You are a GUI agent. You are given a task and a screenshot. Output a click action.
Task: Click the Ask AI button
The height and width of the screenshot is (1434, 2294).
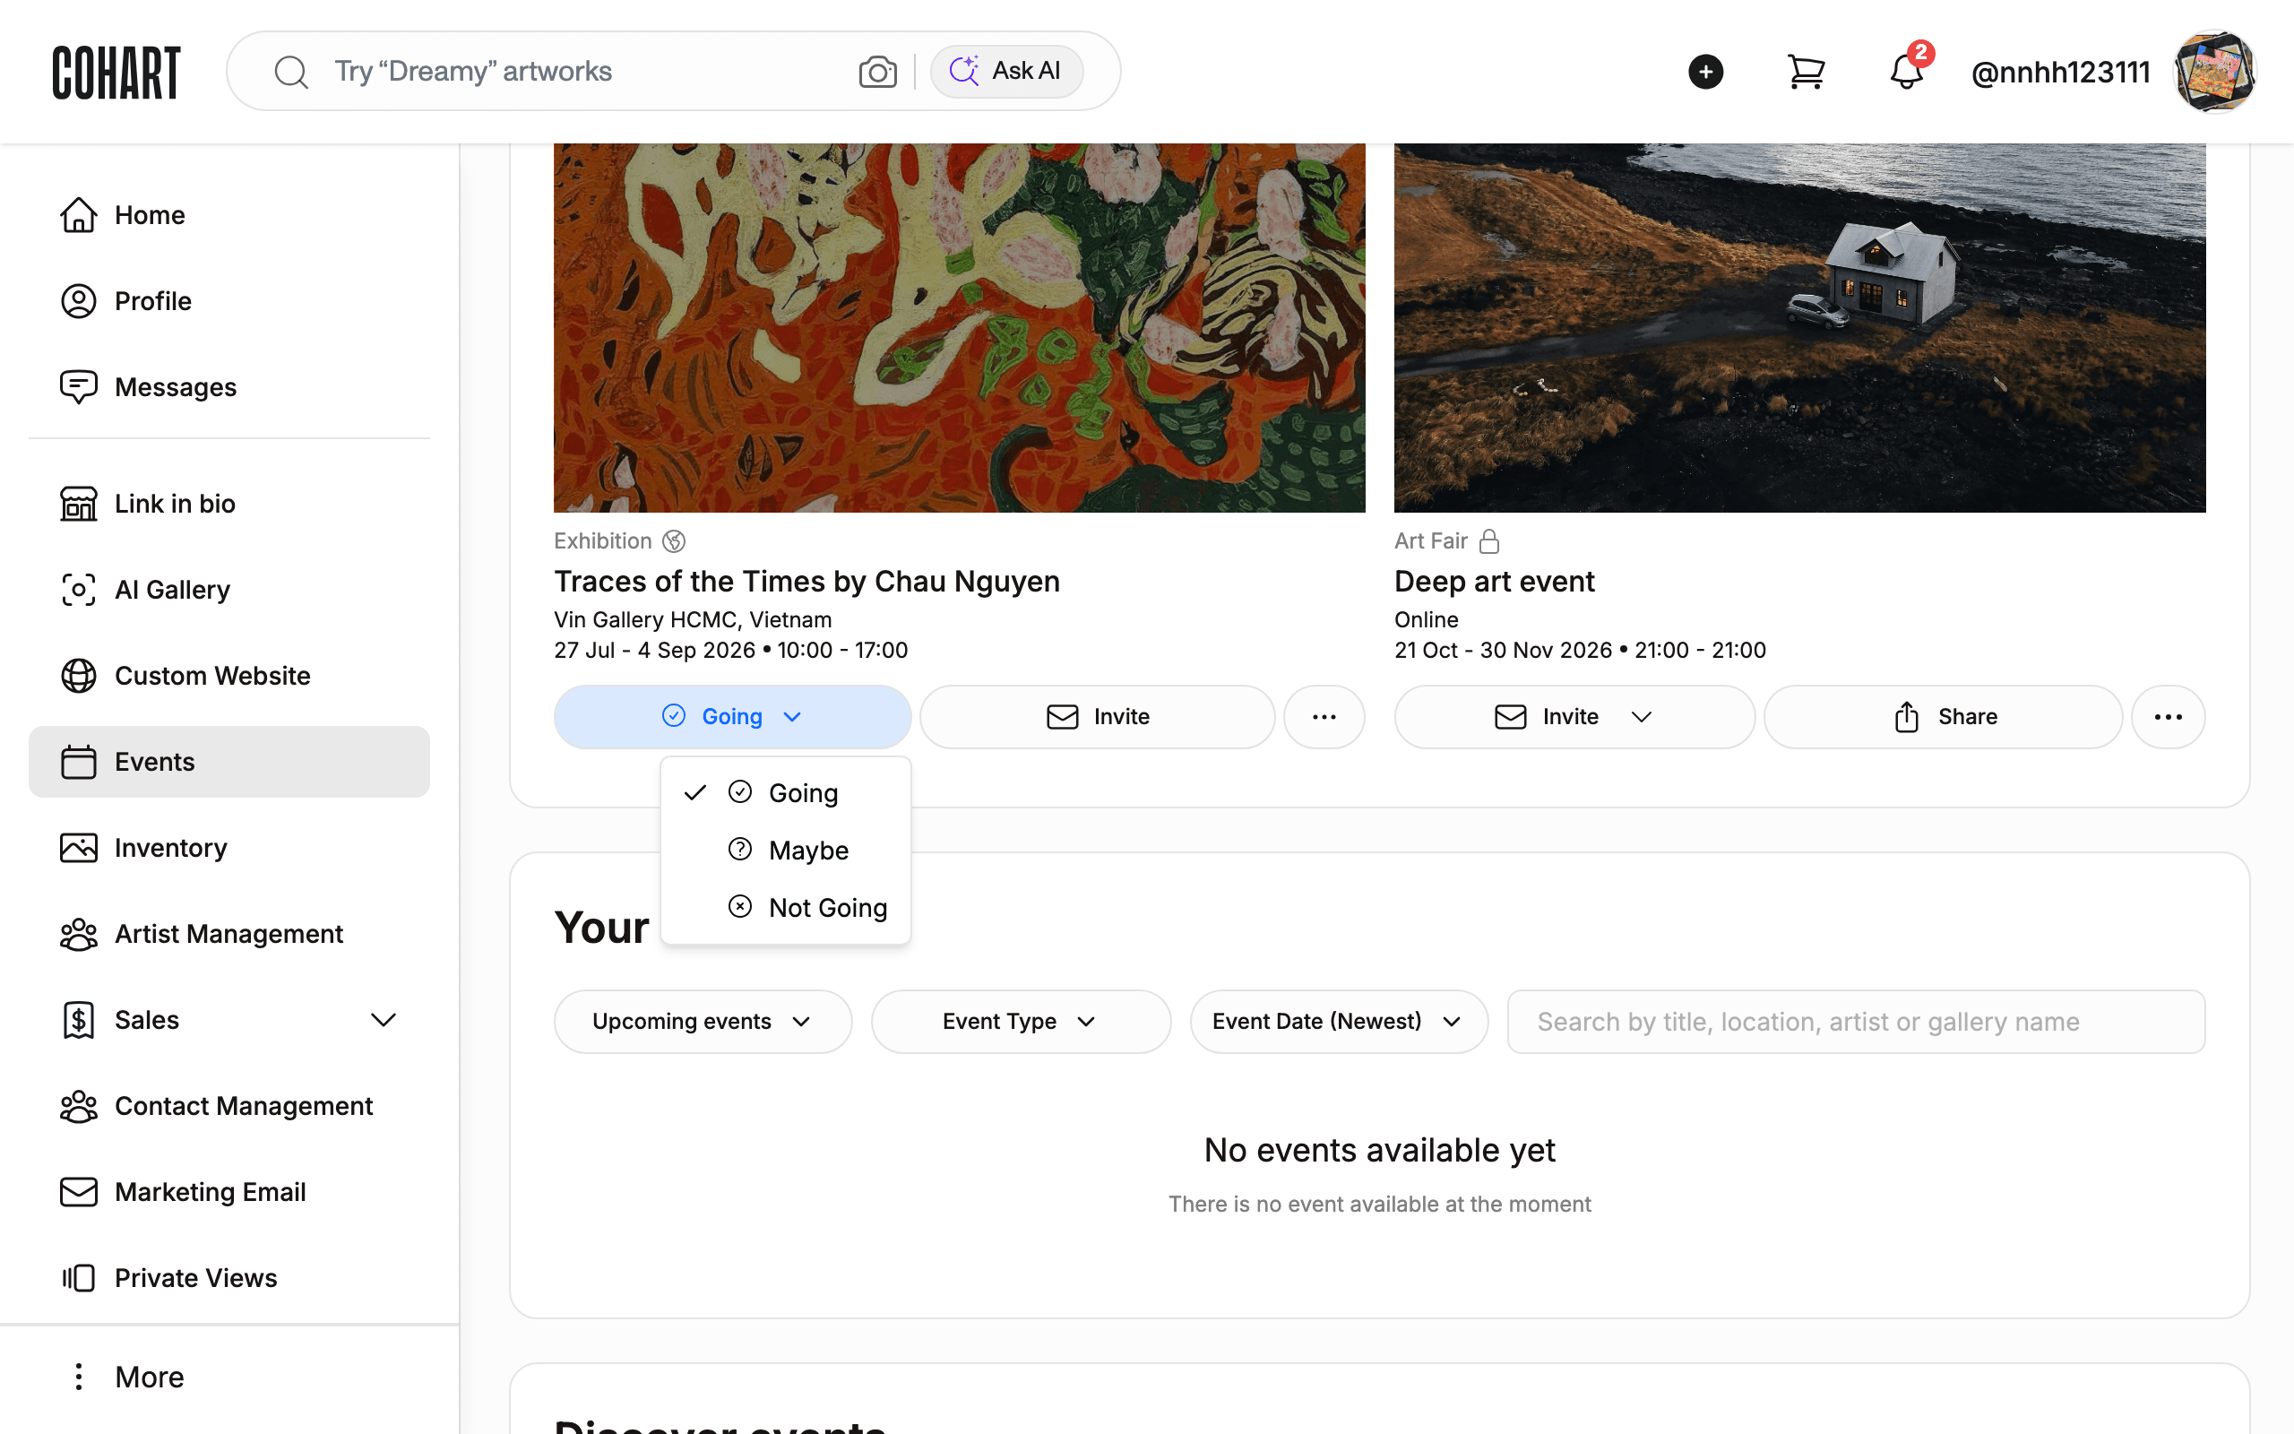[x=1005, y=72]
